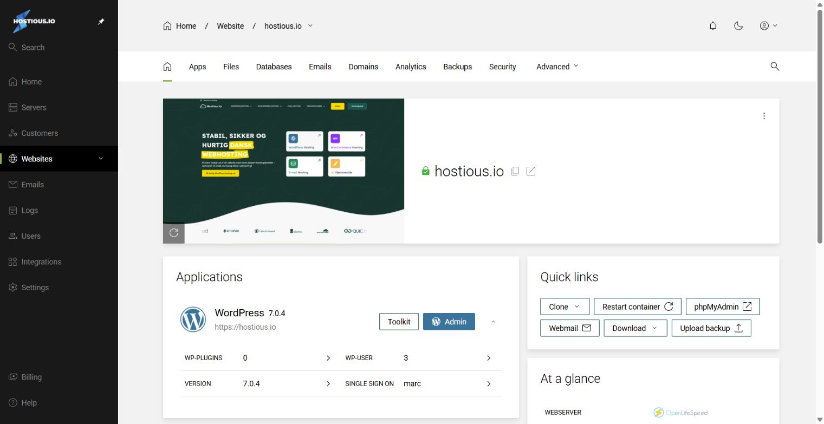Open the WP-PLUGINS row arrow
The image size is (824, 424).
click(x=328, y=358)
